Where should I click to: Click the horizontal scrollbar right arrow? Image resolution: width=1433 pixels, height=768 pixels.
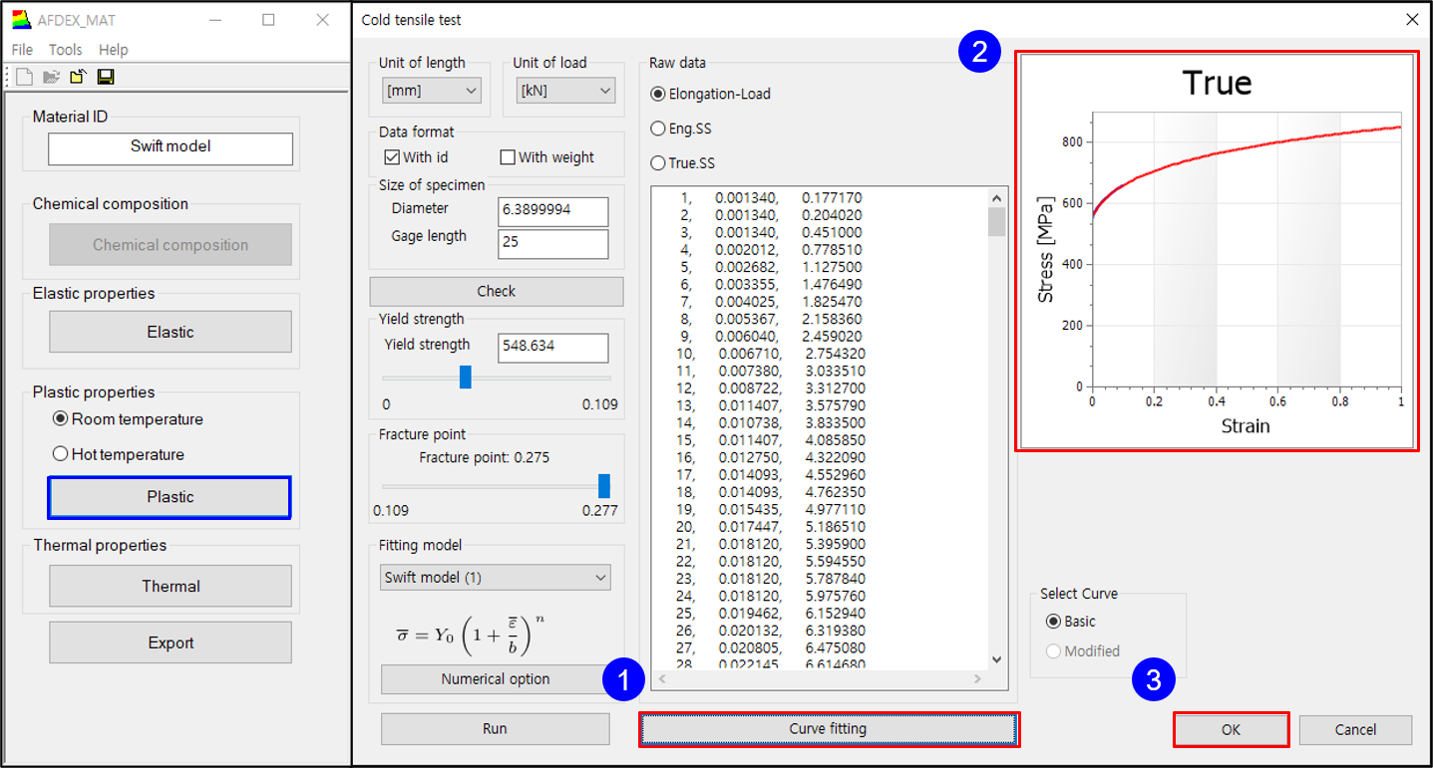click(x=977, y=679)
